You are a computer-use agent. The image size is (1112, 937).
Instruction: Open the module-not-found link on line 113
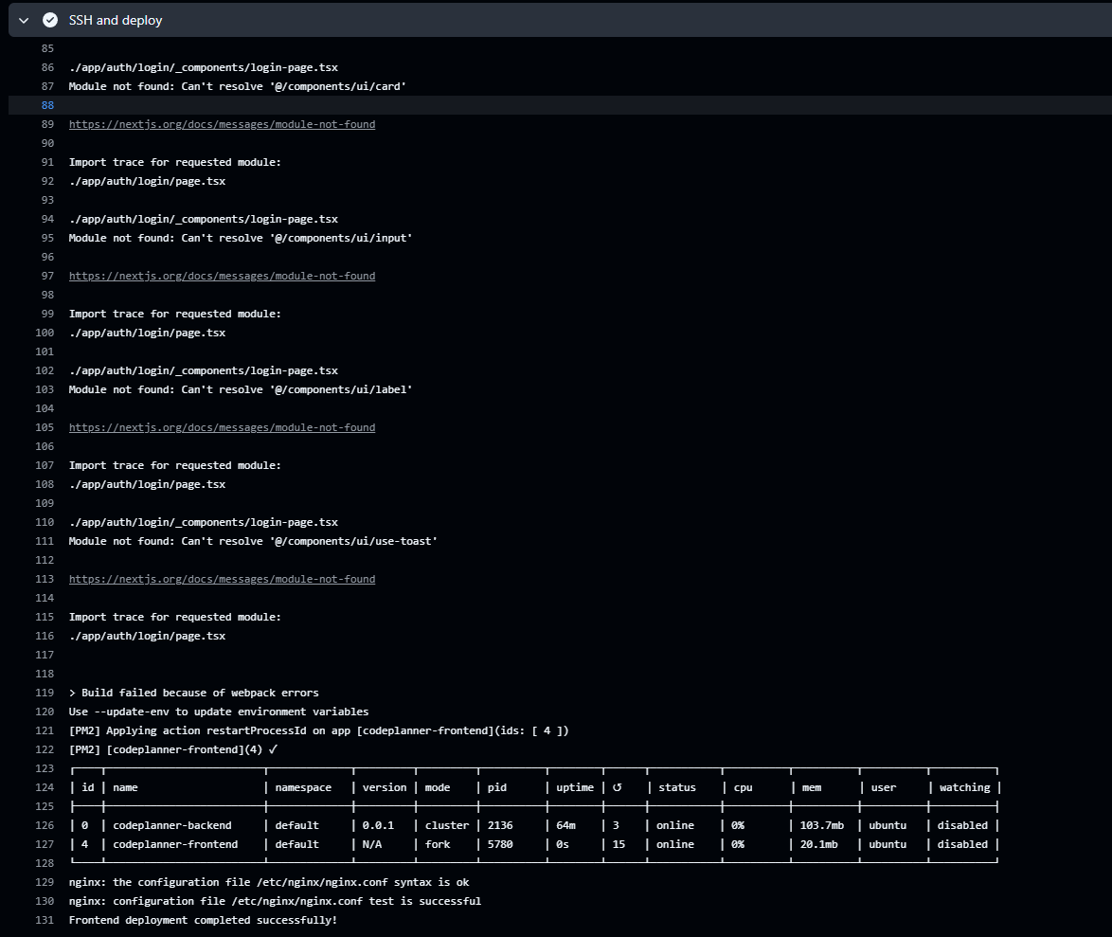[x=222, y=580]
